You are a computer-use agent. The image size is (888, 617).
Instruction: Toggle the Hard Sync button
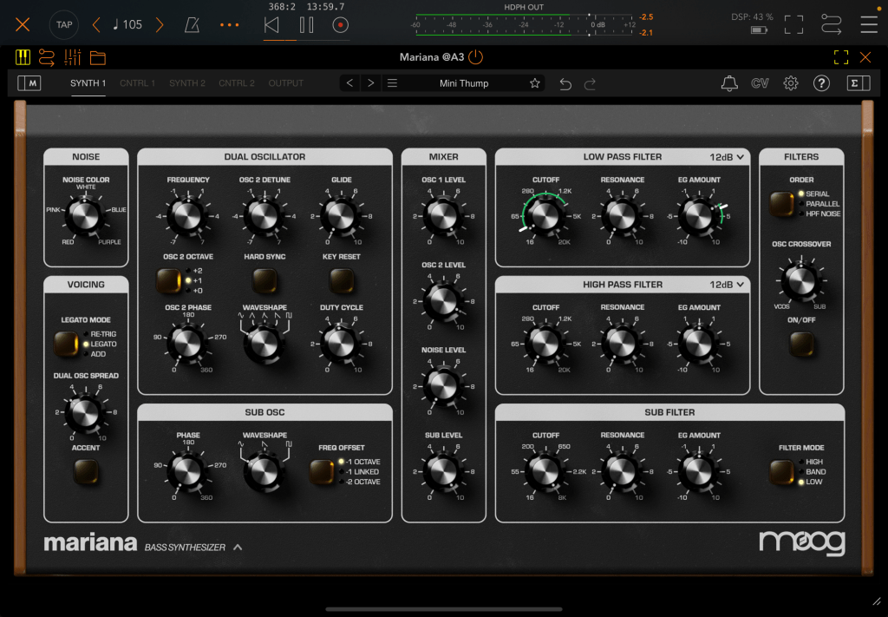(264, 280)
